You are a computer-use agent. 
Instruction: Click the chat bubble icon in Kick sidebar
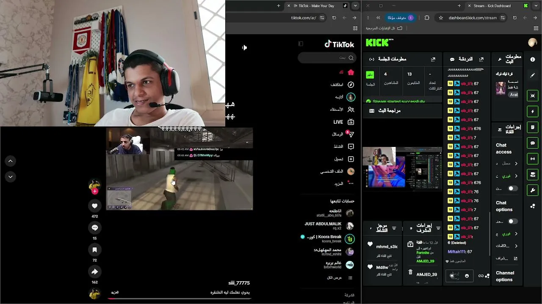(x=533, y=143)
